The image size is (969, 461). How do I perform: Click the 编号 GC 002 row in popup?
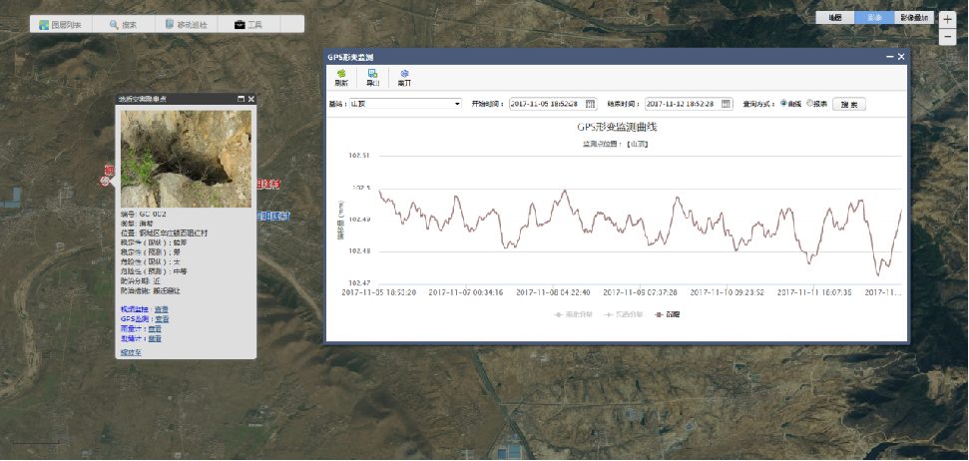pos(144,214)
